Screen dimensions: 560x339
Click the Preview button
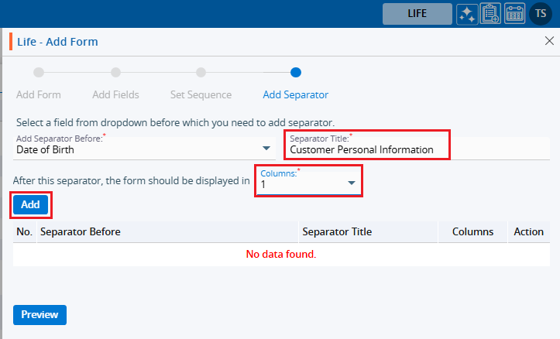click(x=40, y=315)
